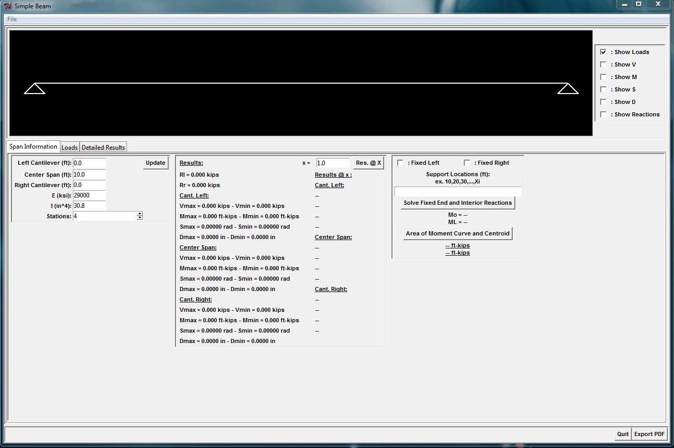Click the Simple Beam title bar app icon
Screen dimensions: 674x448
tap(8, 6)
